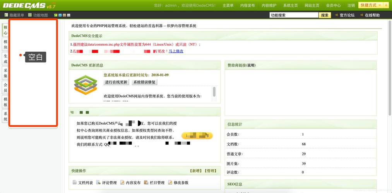Click the plus button beside 快捷方式

(x=386, y=5)
